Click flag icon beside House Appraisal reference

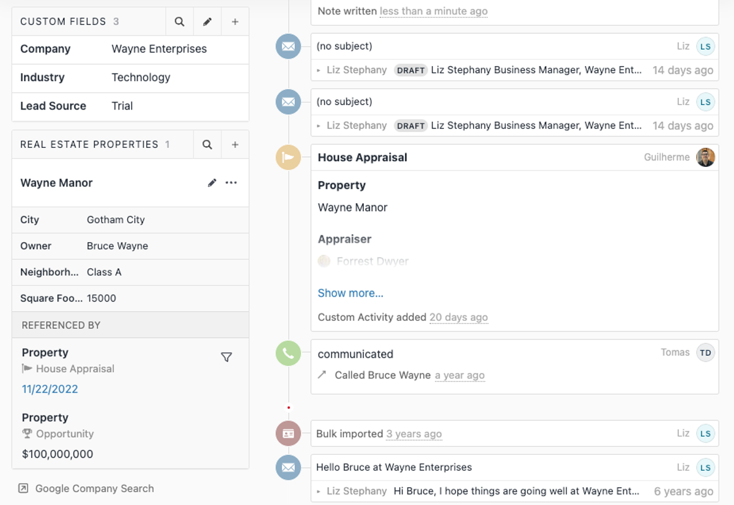[x=27, y=369]
